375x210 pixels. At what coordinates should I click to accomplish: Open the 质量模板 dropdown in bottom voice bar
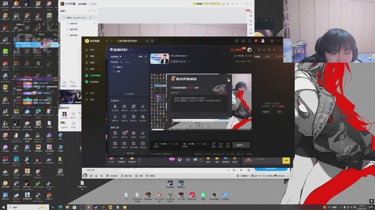click(x=243, y=176)
